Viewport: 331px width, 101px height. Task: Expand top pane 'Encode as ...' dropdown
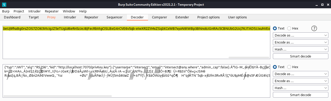tap(301, 42)
